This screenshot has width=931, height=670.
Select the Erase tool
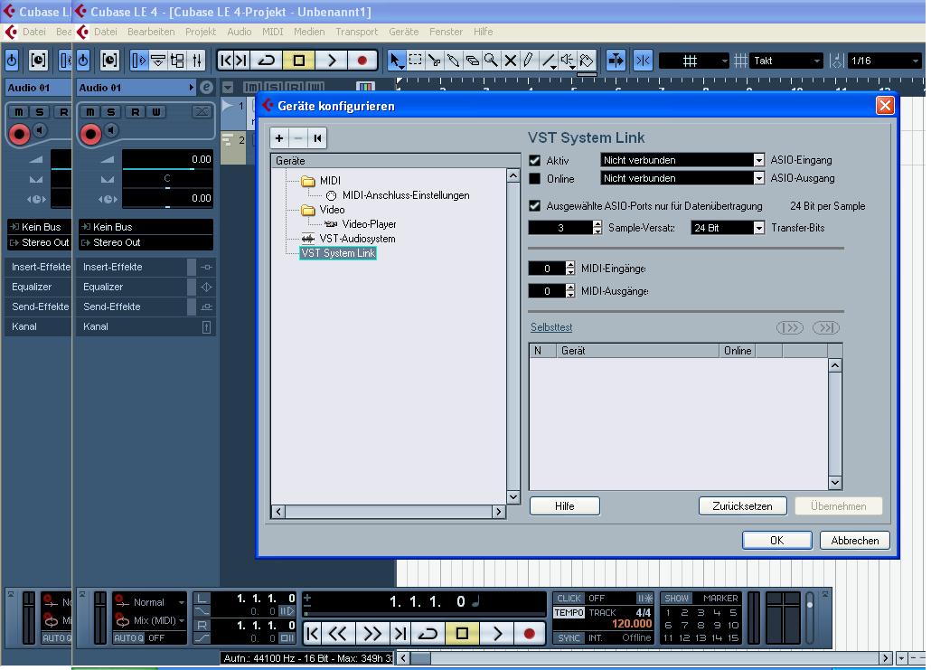[x=472, y=60]
